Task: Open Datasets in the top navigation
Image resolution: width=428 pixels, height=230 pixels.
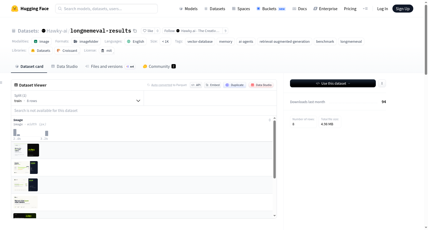Action: [x=215, y=9]
